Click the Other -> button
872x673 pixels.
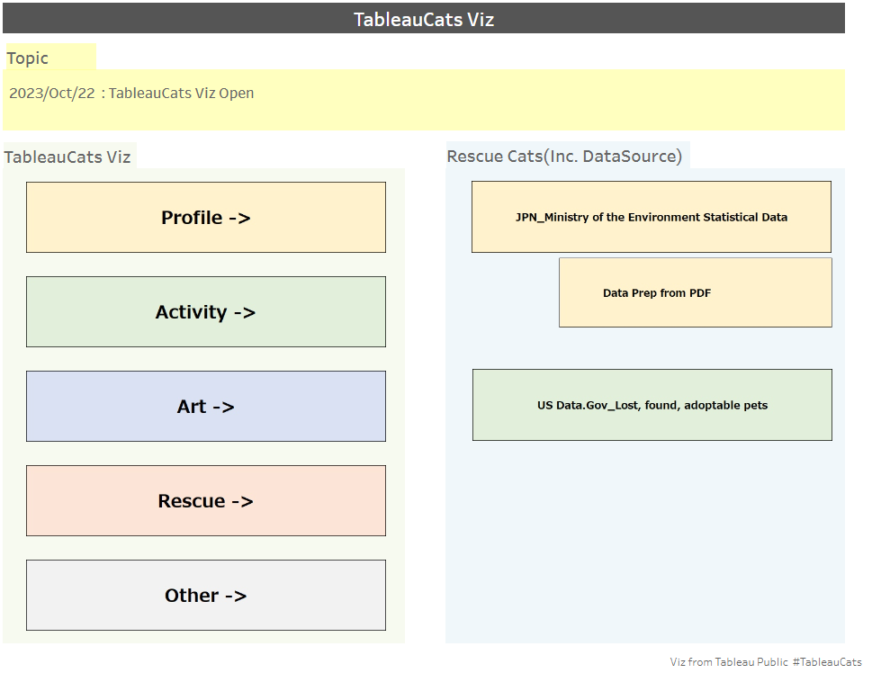click(x=206, y=596)
